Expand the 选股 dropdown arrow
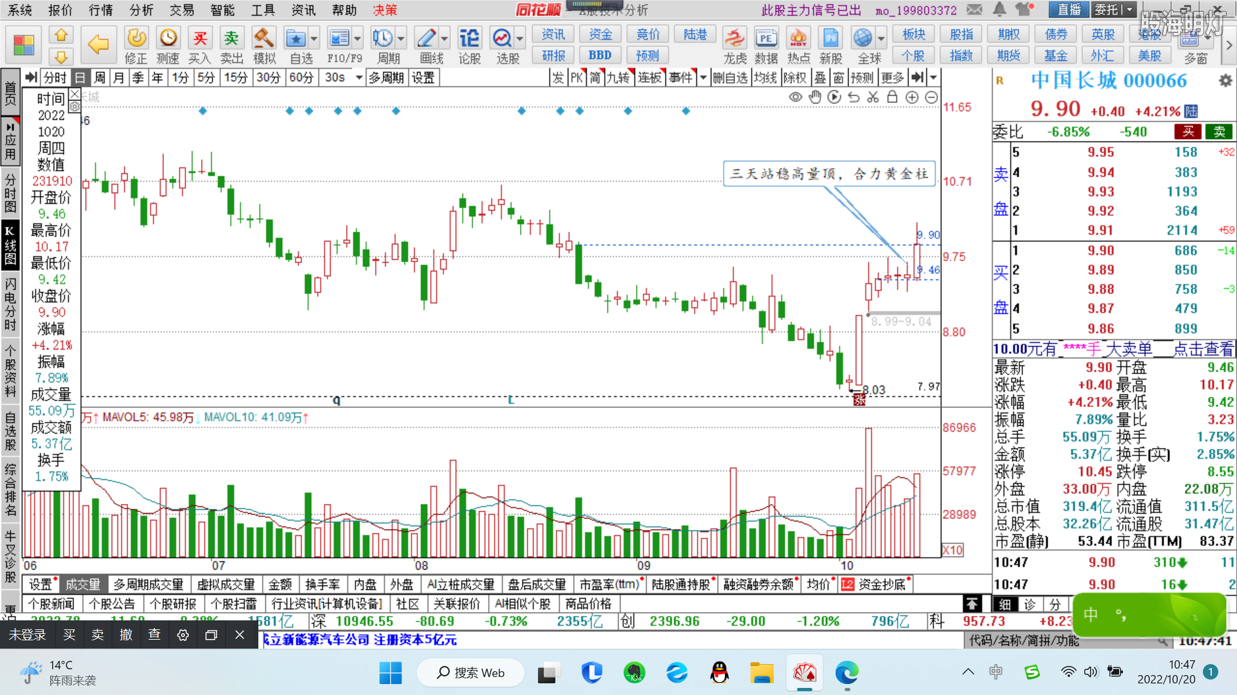1237x695 pixels. pos(520,39)
